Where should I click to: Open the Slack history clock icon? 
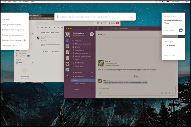click(98, 29)
